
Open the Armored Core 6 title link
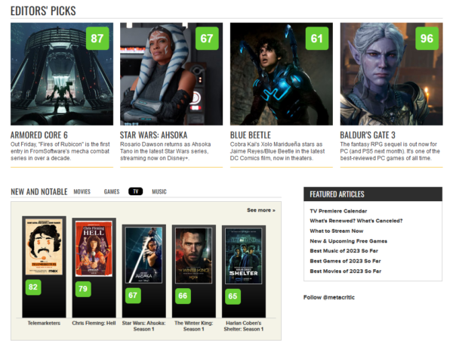[39, 135]
